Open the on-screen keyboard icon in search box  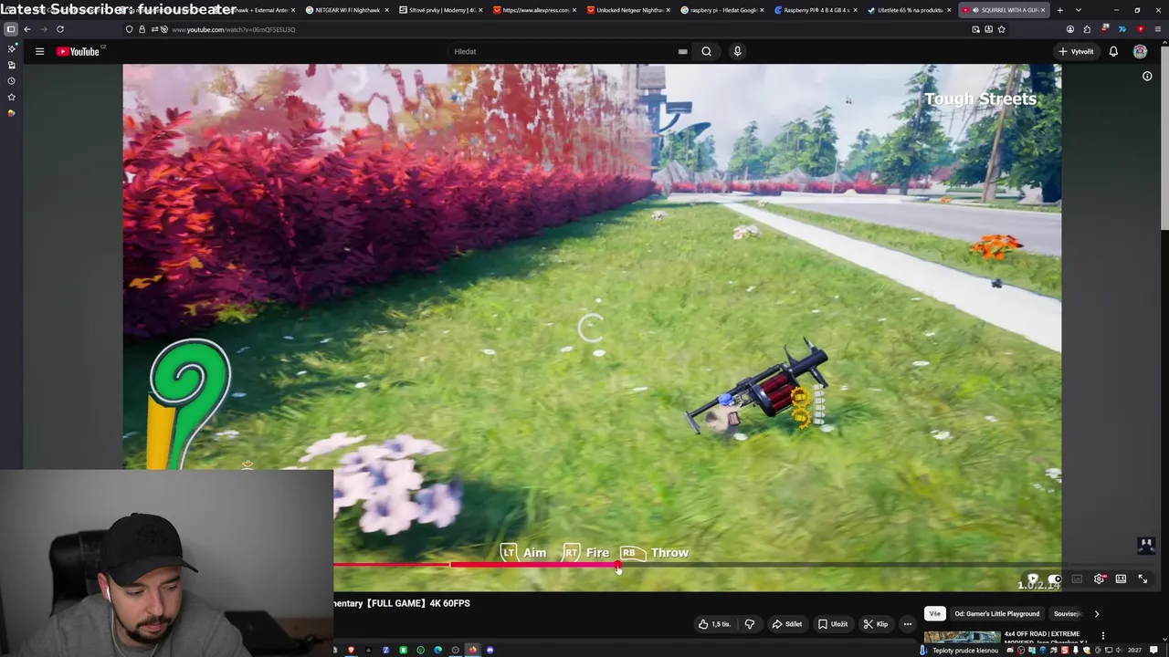[x=682, y=51]
